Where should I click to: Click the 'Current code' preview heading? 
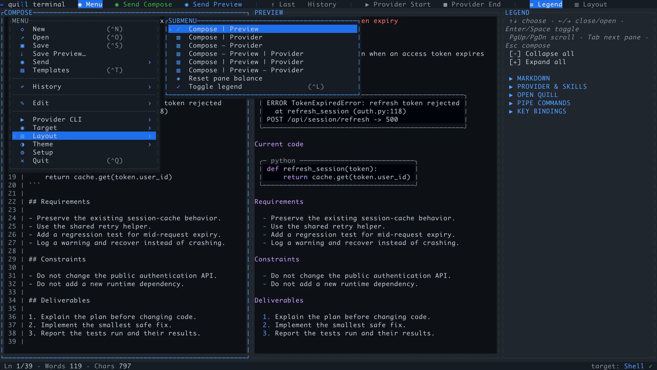[279, 144]
